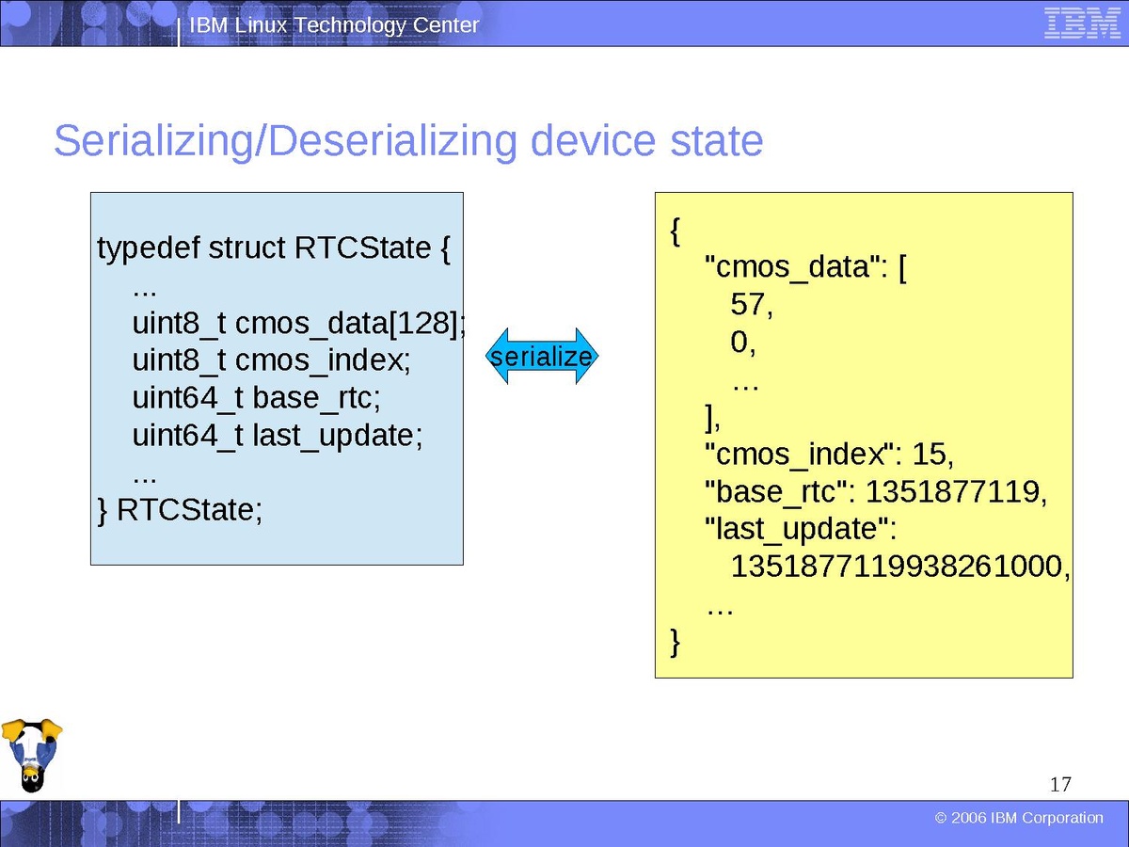Click the uint8_t cmos_index declaration

click(271, 361)
